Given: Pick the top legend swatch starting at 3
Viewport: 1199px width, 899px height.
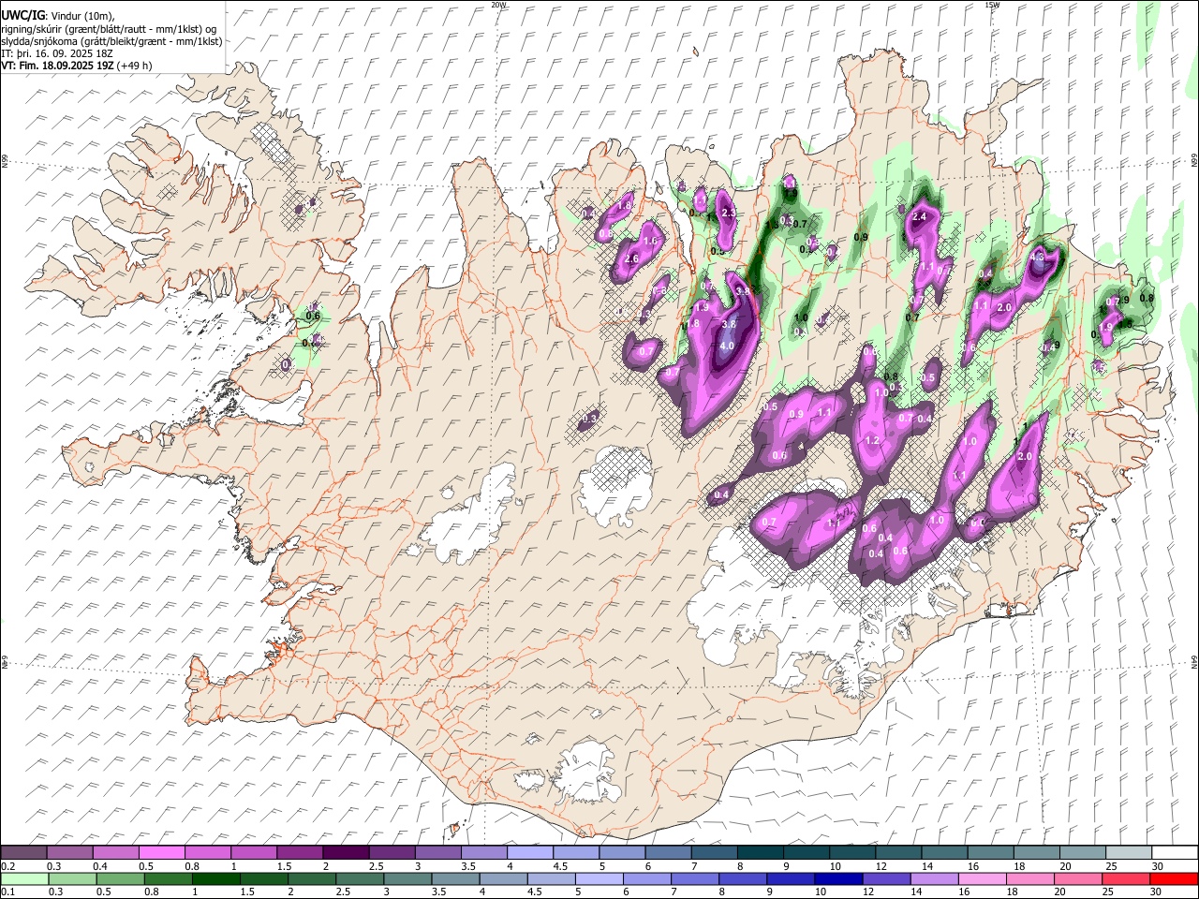Looking at the screenshot, I should click(x=437, y=853).
